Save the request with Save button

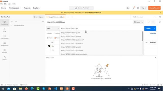point(137,22)
